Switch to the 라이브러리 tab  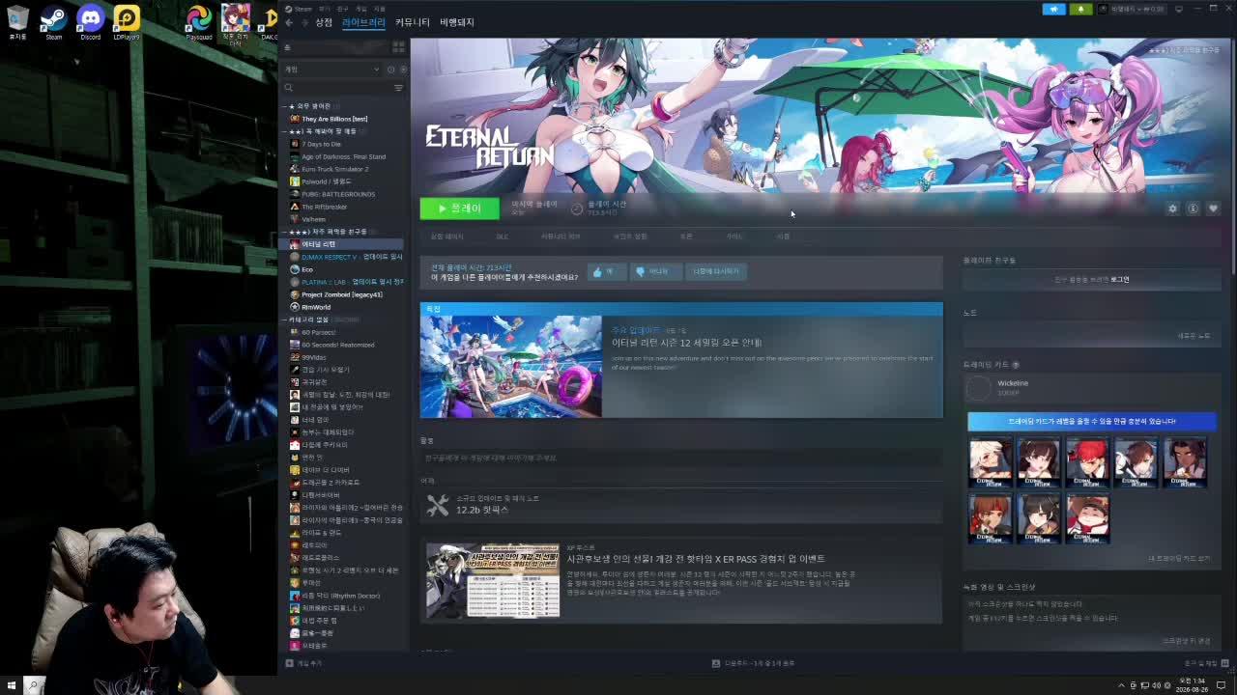pyautogui.click(x=363, y=22)
